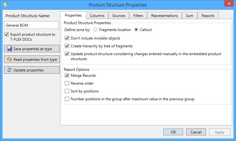Viewport: 236px width, 141px height.
Task: Click the dialog title bar app icon
Action: click(x=6, y=4)
